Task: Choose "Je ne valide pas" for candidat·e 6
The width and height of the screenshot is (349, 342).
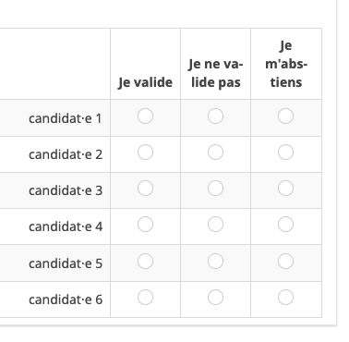Action: click(215, 298)
